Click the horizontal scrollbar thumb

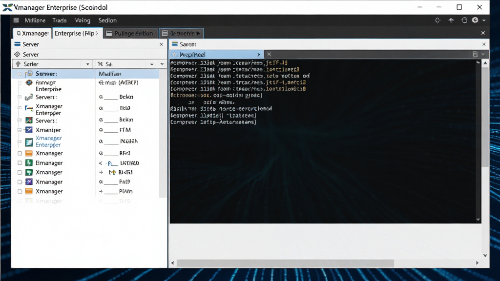click(x=285, y=263)
